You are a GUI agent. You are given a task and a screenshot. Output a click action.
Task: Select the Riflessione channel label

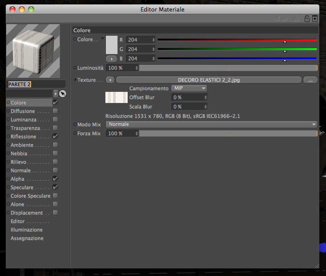pyautogui.click(x=23, y=137)
